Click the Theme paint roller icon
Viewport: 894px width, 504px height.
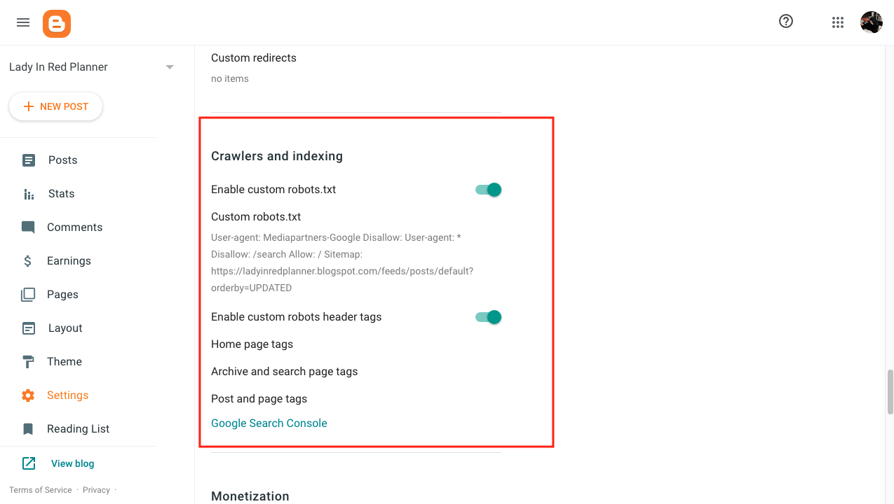coord(28,362)
